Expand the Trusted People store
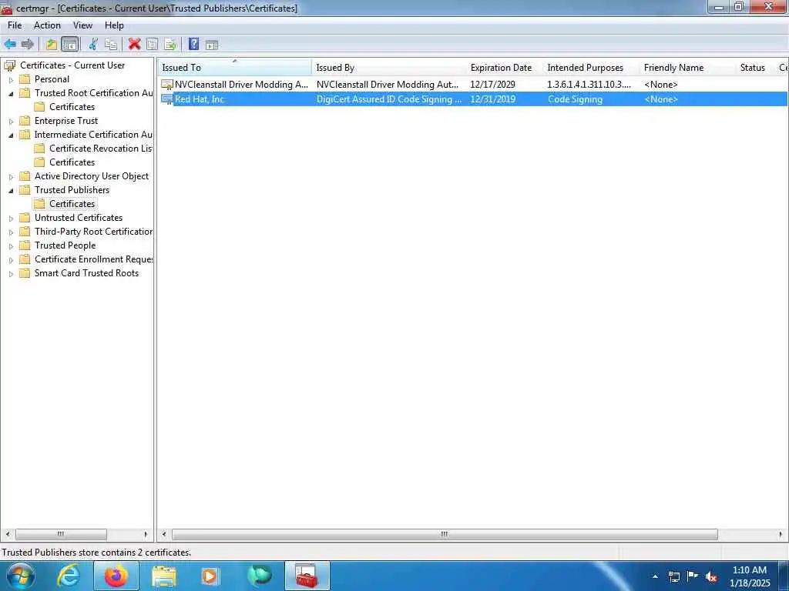Viewport: 789px width, 591px height. click(11, 245)
